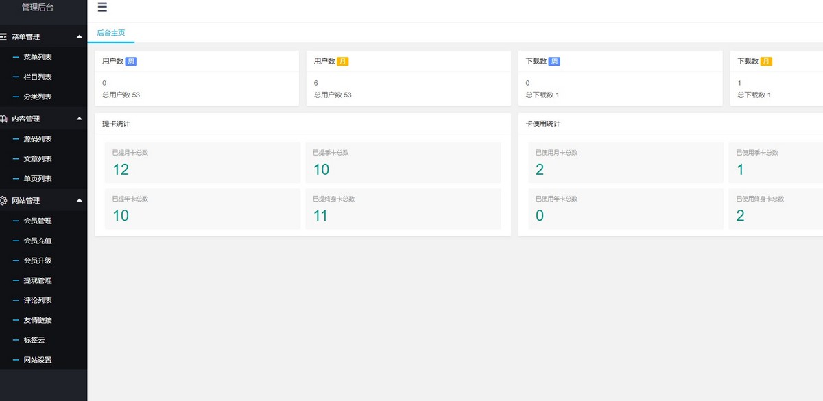Select 提现管理 from the sidebar
Screen dimensions: 823x401
tap(38, 280)
